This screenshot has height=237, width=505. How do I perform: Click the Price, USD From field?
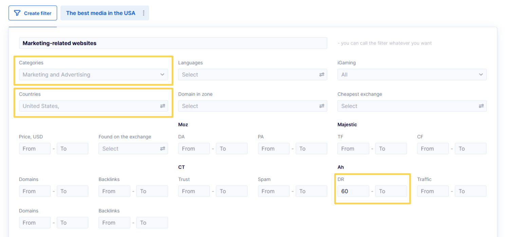[x=35, y=149]
